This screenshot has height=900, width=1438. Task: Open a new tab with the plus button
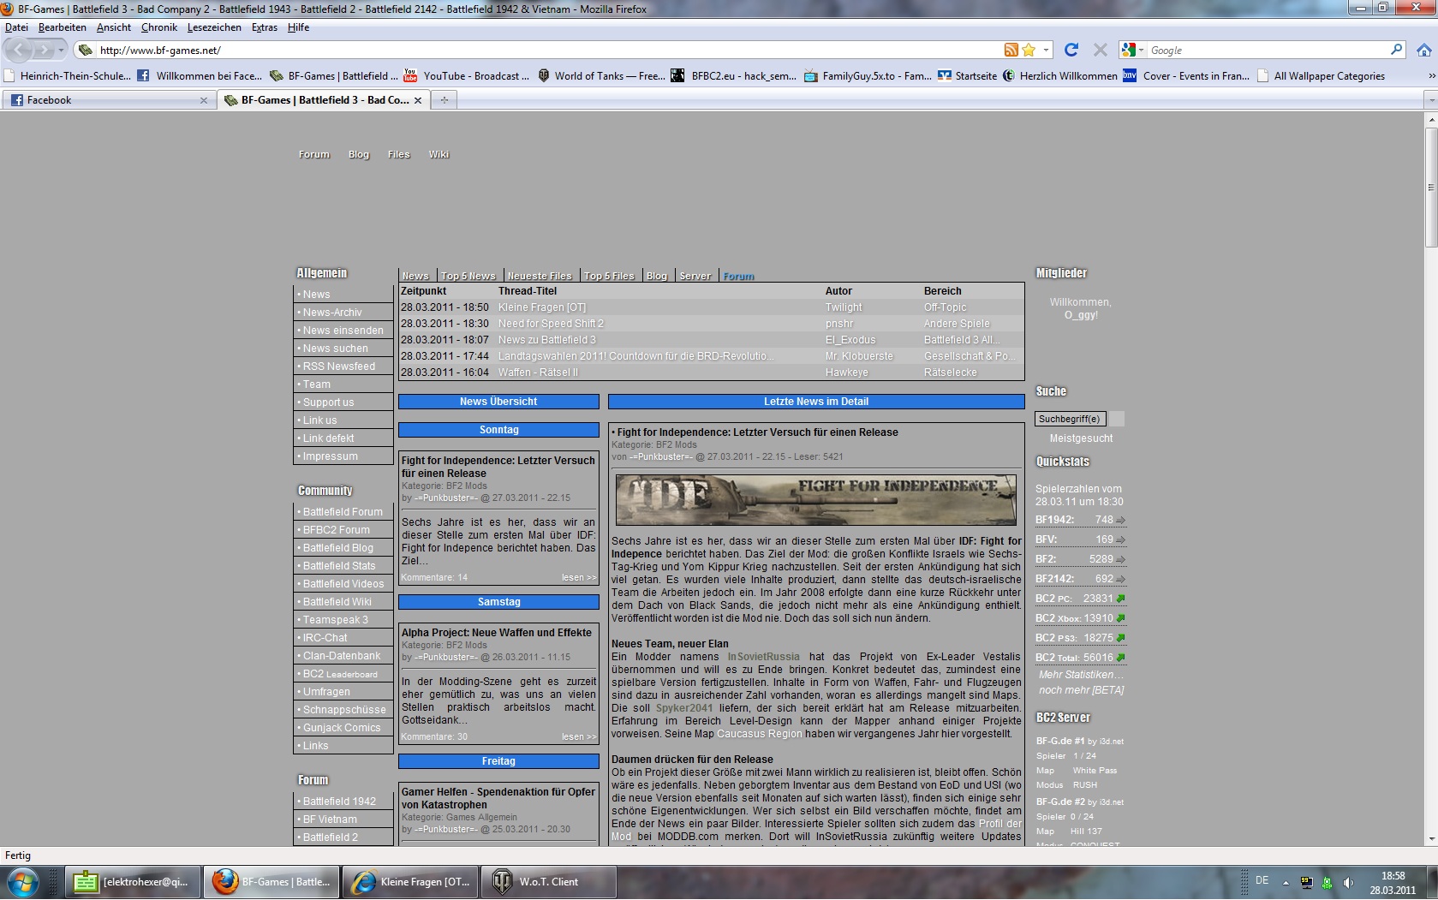click(444, 100)
